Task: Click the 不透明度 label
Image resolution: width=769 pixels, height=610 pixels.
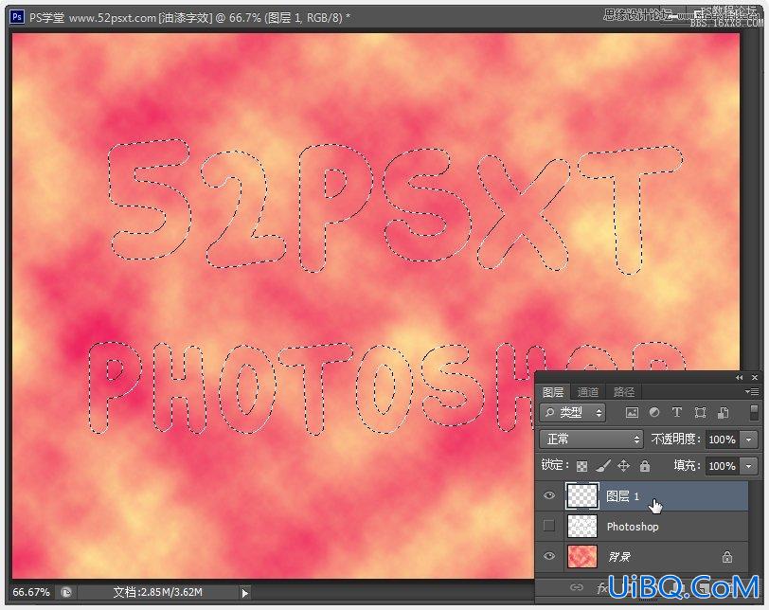Action: click(676, 439)
